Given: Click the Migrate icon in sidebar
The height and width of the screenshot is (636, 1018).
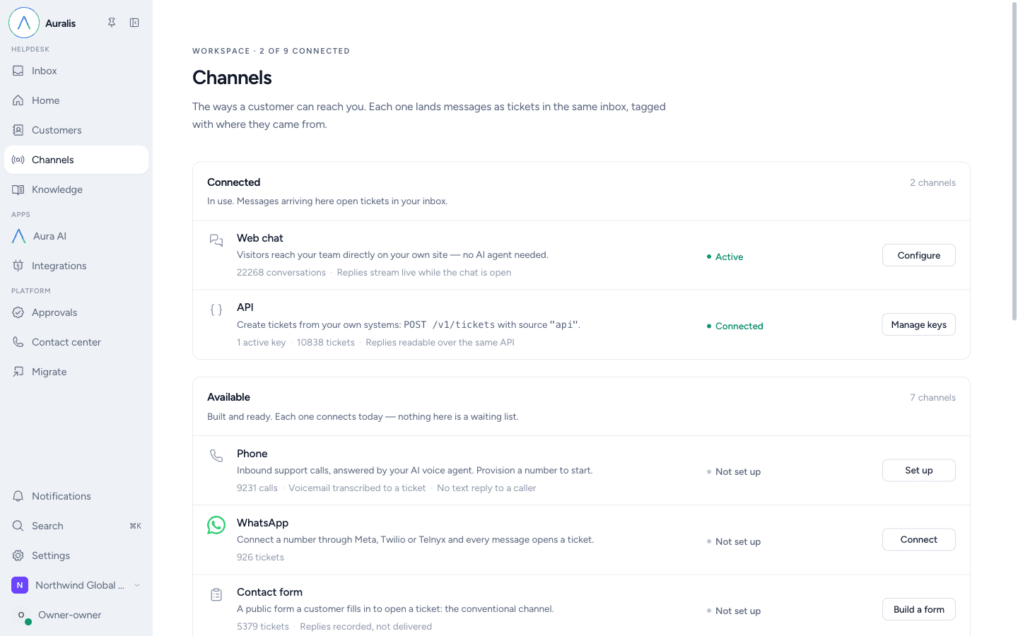Looking at the screenshot, I should click(x=18, y=372).
